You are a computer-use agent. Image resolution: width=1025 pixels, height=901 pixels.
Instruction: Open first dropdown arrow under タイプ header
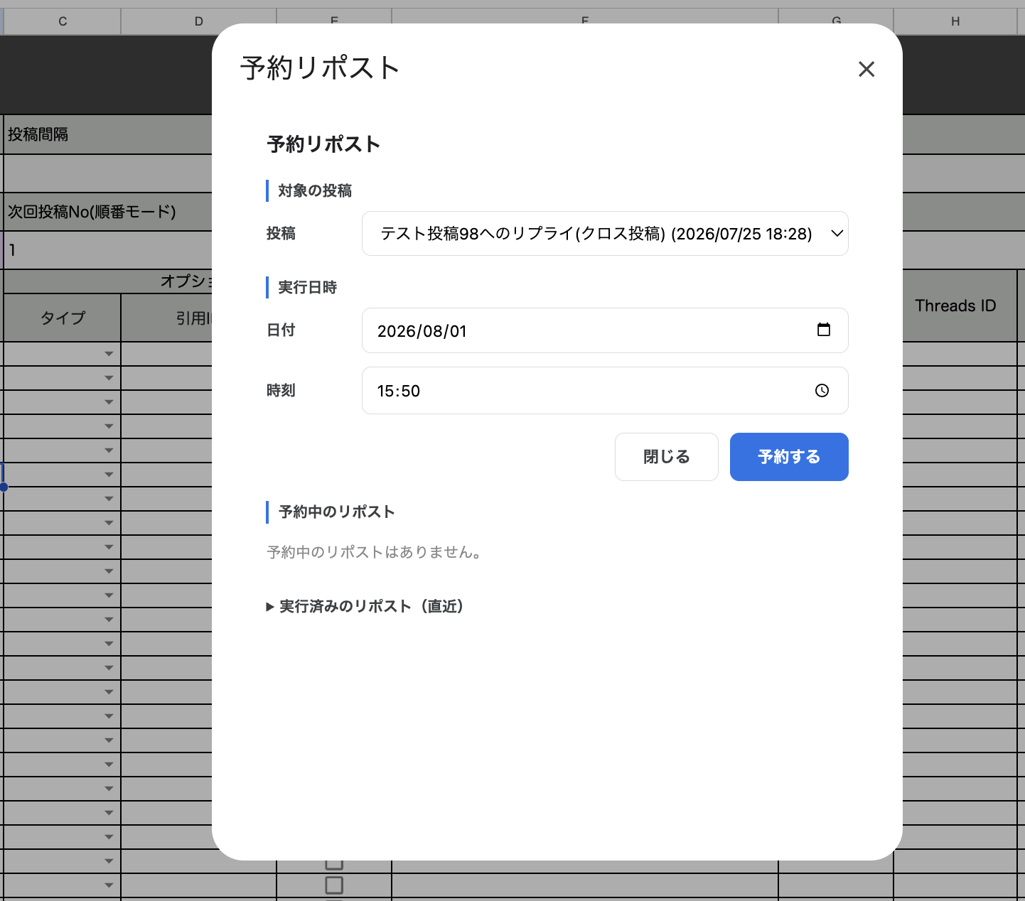click(109, 354)
